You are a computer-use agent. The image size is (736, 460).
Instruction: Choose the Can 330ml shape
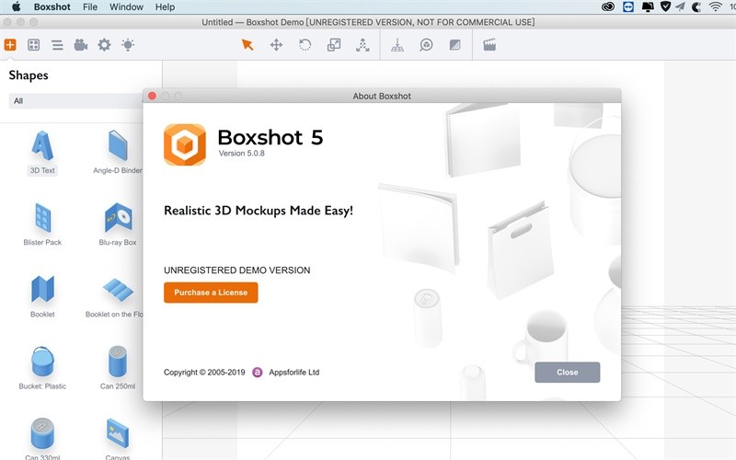[42, 439]
